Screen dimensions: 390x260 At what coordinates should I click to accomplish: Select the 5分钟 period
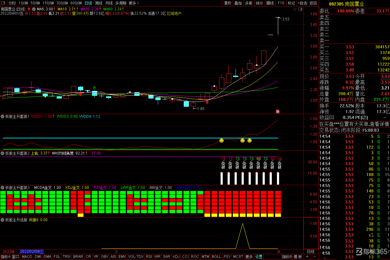pyautogui.click(x=35, y=3)
